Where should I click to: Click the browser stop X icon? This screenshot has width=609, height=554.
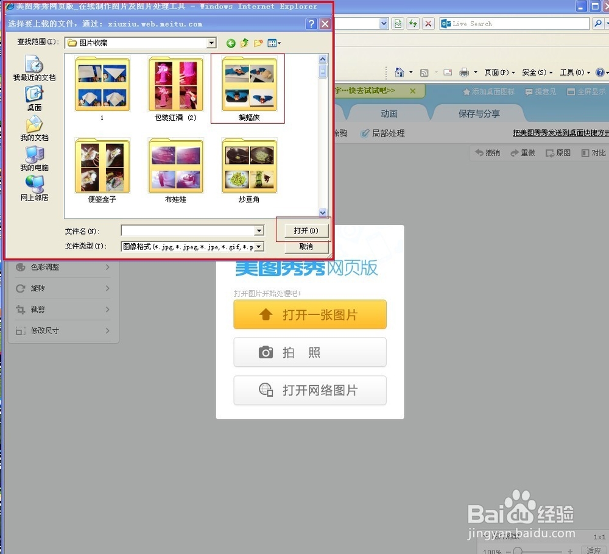pyautogui.click(x=428, y=24)
